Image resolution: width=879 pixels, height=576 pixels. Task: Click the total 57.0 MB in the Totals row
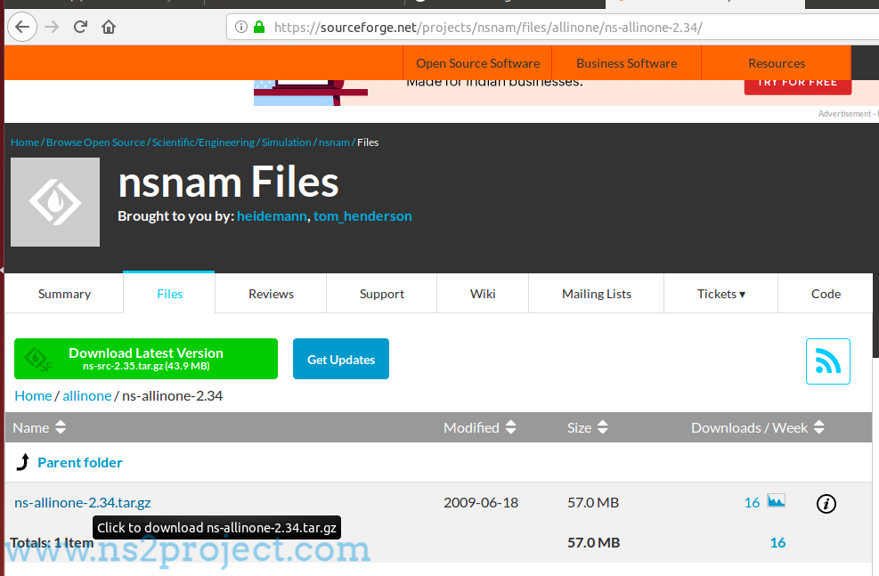coord(594,542)
